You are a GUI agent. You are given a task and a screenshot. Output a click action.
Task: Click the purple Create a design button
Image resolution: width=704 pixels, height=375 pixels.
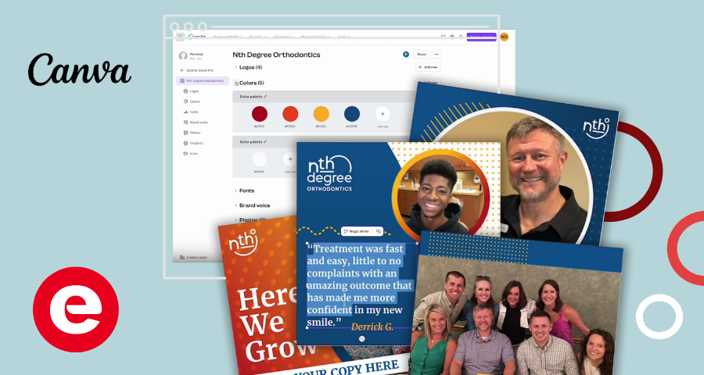[x=481, y=37]
